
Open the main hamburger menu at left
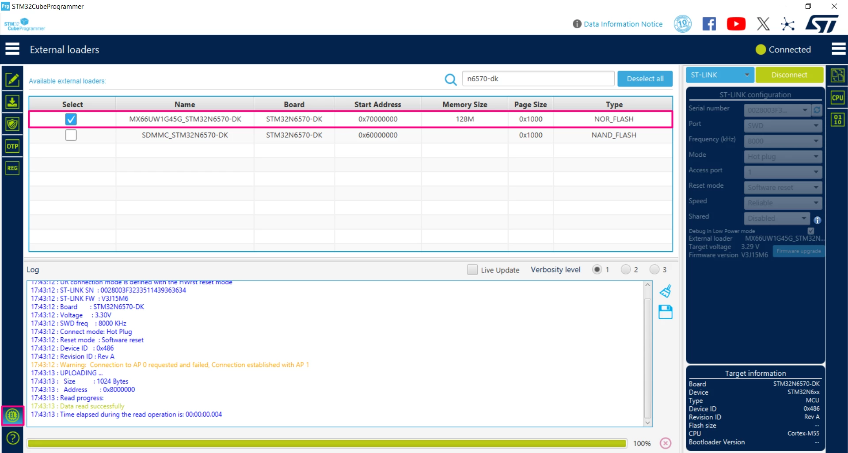[x=12, y=49]
